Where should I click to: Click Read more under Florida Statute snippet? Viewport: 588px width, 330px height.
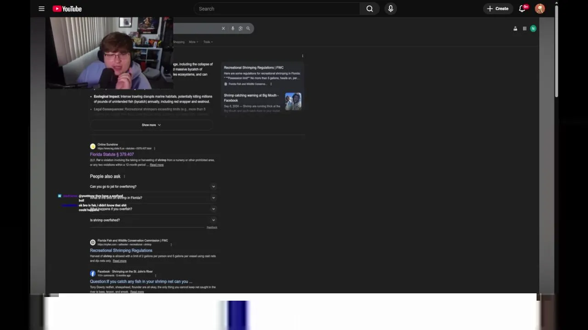pos(157,165)
